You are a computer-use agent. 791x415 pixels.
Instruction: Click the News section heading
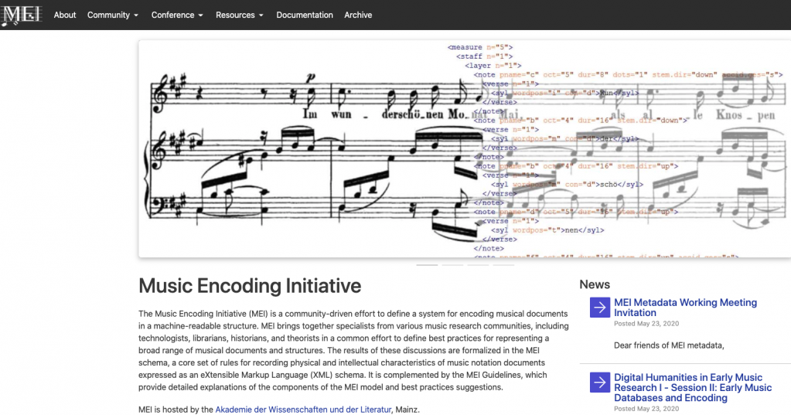point(595,284)
